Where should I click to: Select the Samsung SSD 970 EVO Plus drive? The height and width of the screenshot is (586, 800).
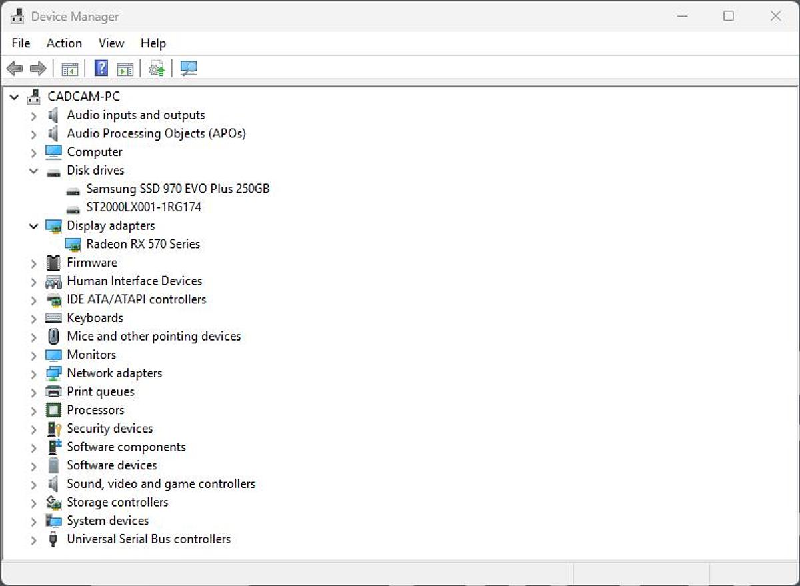[x=177, y=189]
